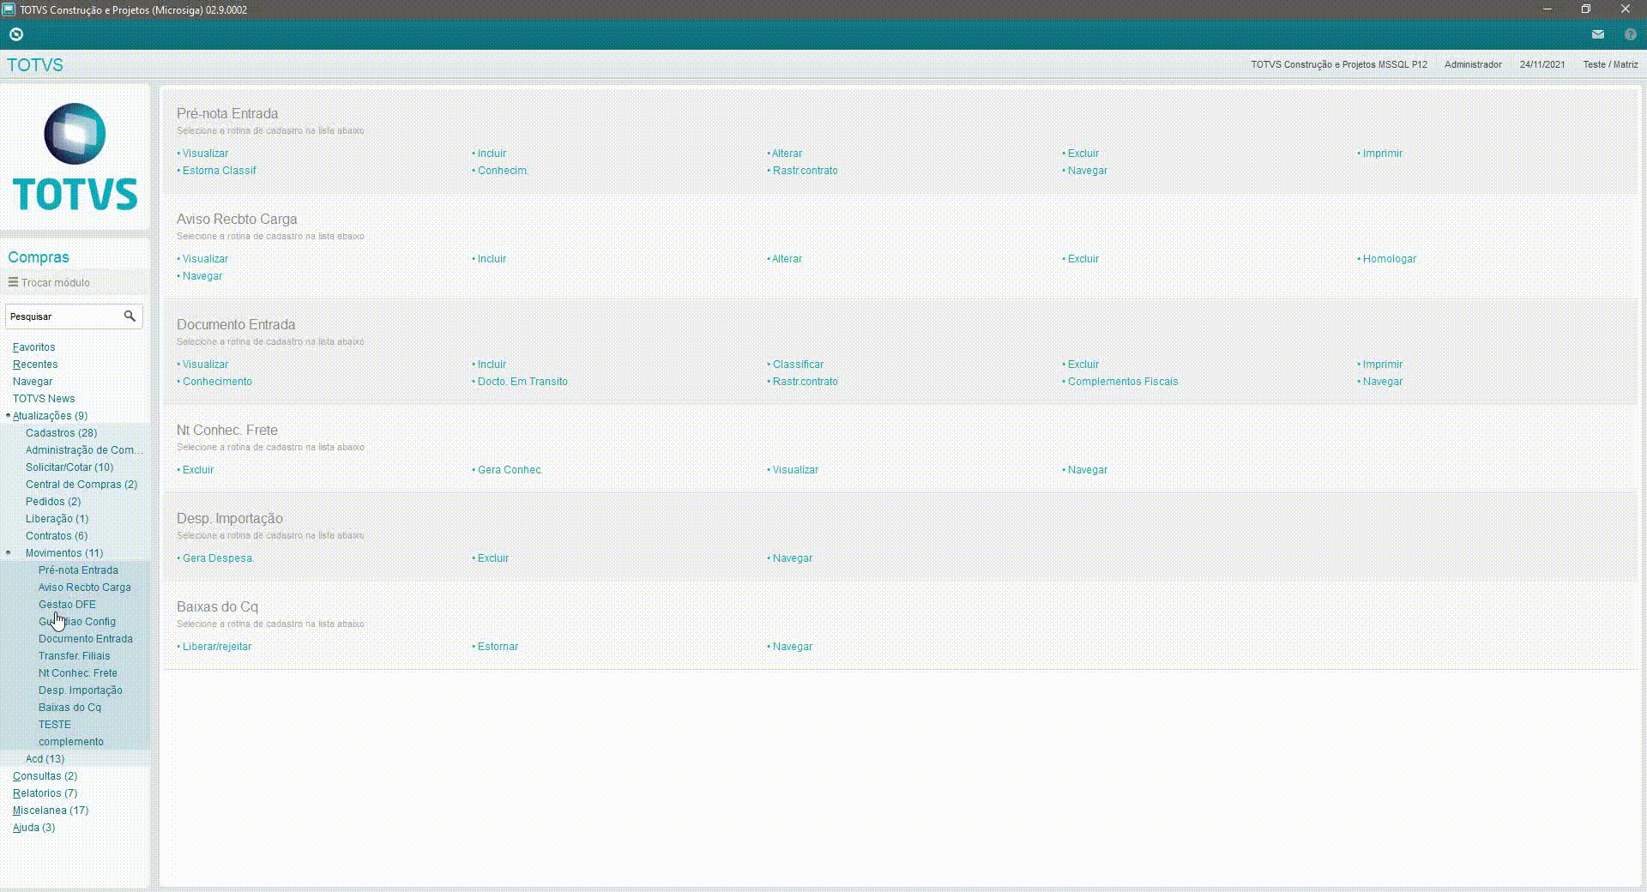Click the Compras module title
The image size is (1647, 892).
[39, 257]
